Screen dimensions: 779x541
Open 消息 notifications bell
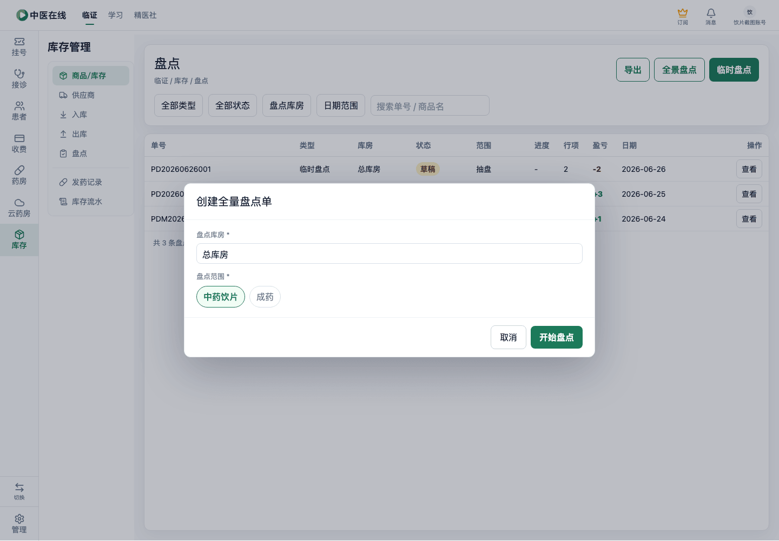click(711, 12)
